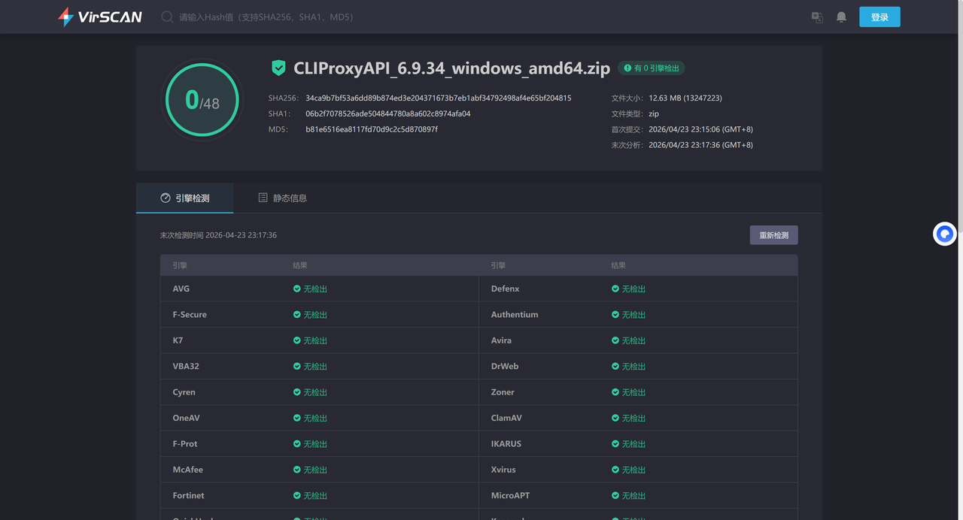Click the green check icon for Defenx
Screen dimensions: 963x520
click(x=615, y=289)
